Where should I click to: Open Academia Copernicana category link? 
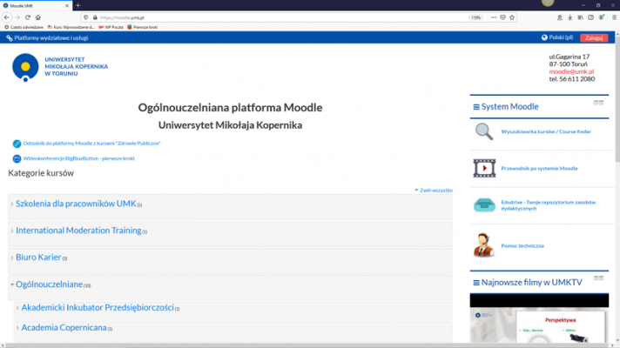[64, 328]
